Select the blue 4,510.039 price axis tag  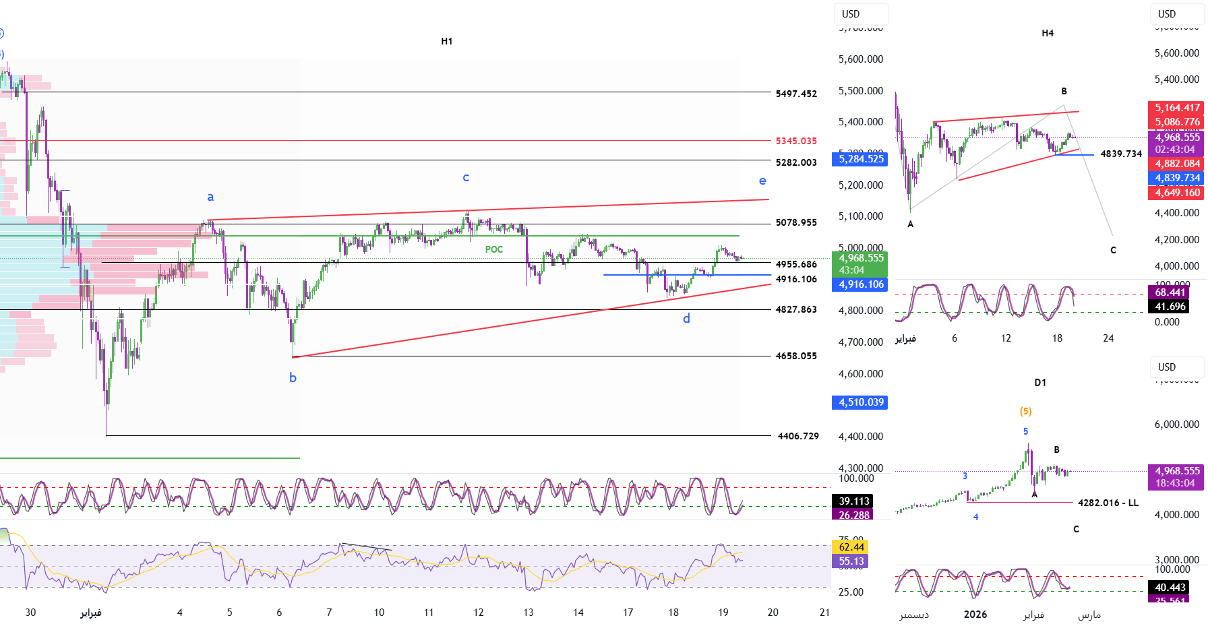click(860, 402)
